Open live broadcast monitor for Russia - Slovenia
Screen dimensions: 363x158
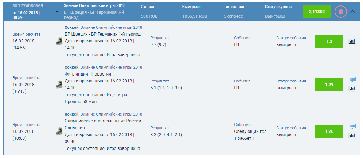pos(352,127)
